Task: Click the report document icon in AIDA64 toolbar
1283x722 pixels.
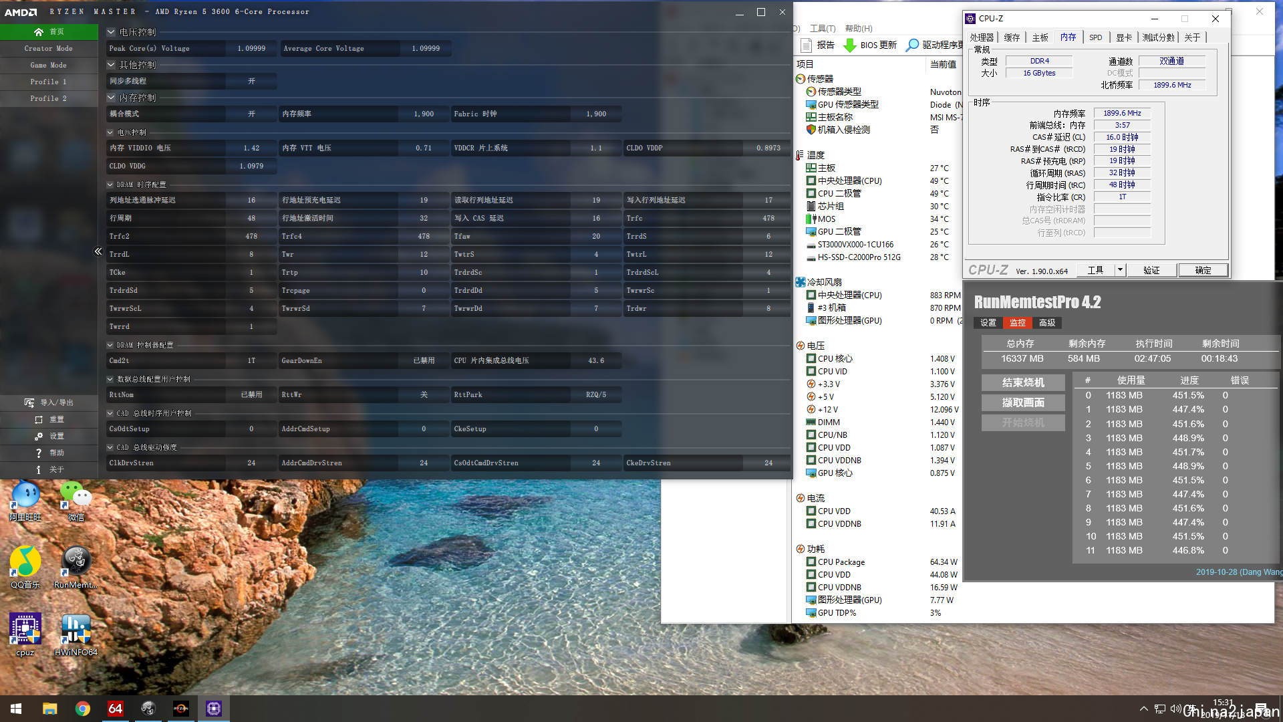Action: 807,45
